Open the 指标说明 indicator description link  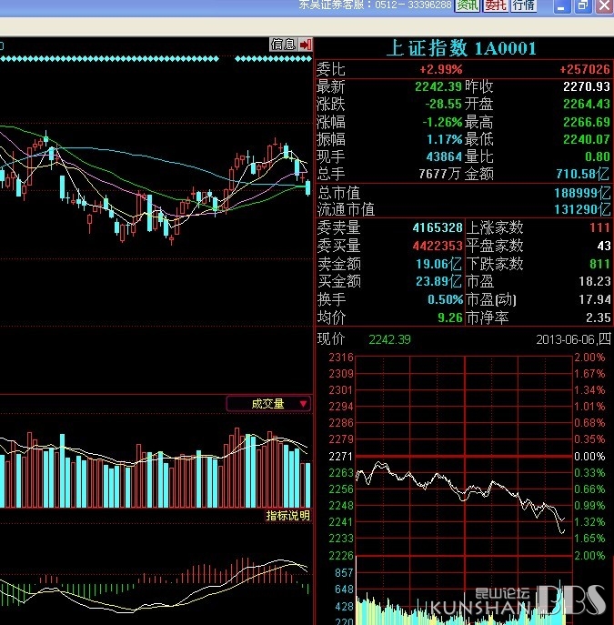(x=287, y=516)
